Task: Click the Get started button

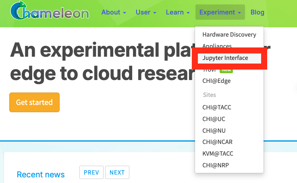Action: [x=35, y=102]
